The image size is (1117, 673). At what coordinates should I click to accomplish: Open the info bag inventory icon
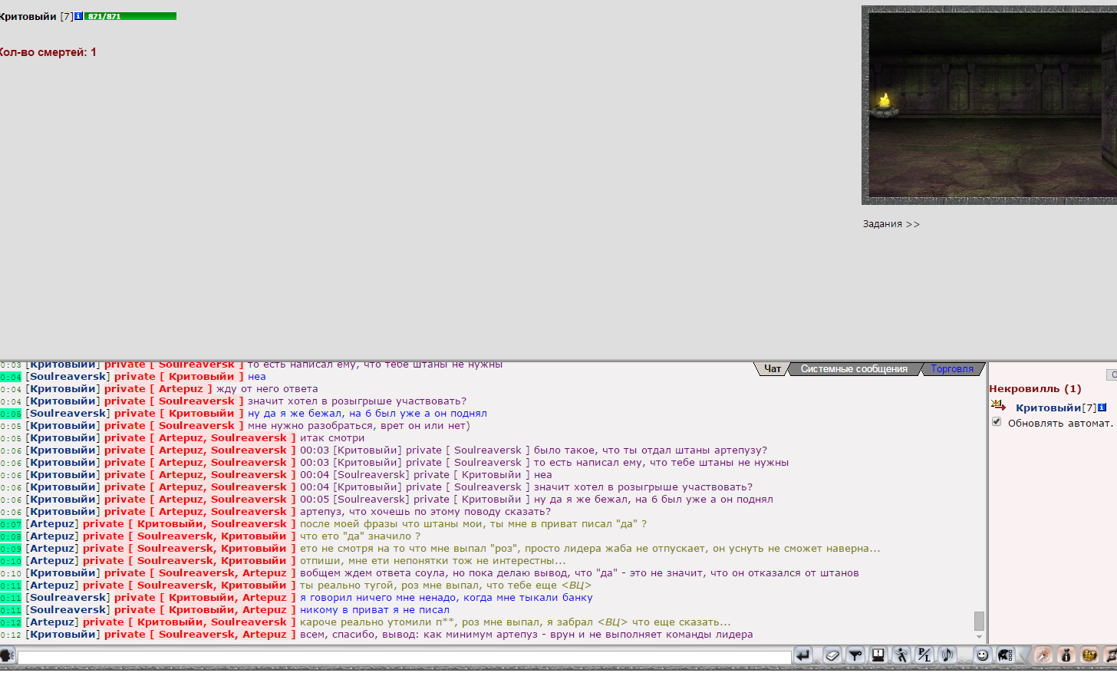tap(1066, 655)
